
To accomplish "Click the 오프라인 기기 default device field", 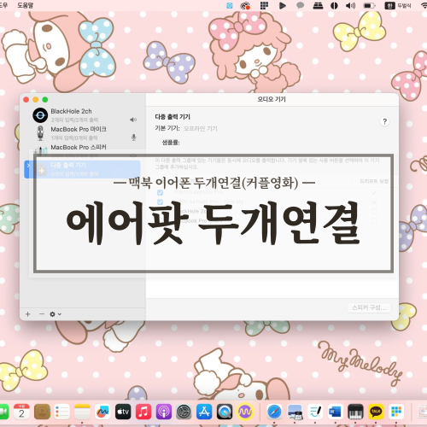I will (201, 129).
